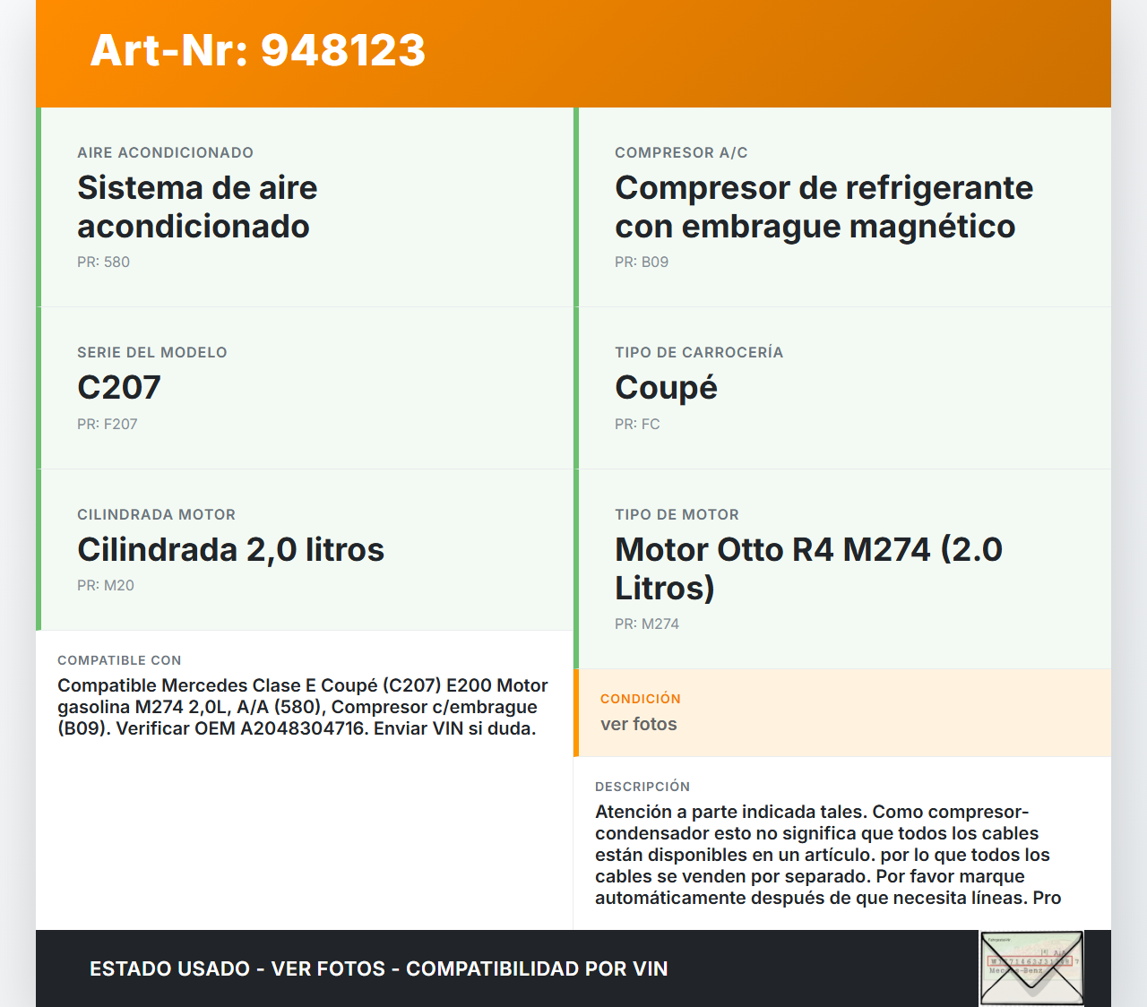Open the DESCRIPCIÓN section
This screenshot has width=1147, height=1007.
[x=642, y=786]
